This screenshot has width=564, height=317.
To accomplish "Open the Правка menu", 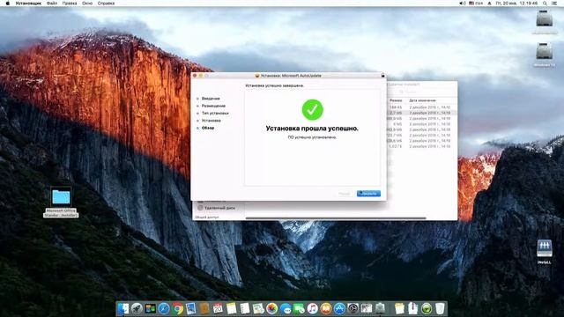I will click(x=70, y=4).
